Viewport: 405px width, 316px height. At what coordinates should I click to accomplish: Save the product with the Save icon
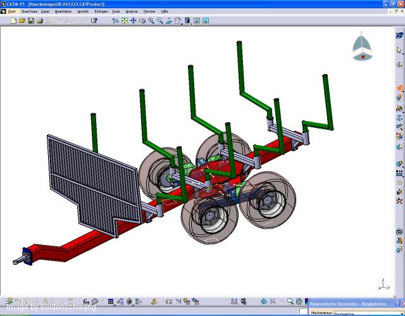click(x=30, y=20)
